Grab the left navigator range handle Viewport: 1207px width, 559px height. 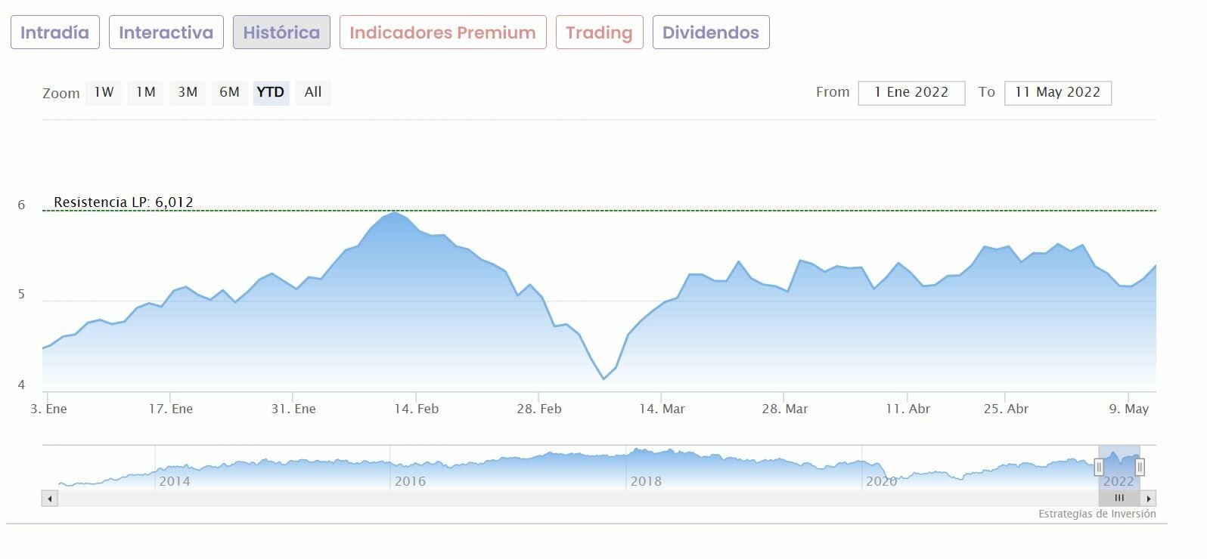pos(1099,468)
